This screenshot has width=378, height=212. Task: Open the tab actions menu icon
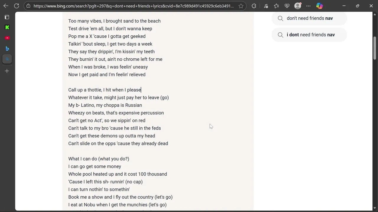point(7,17)
